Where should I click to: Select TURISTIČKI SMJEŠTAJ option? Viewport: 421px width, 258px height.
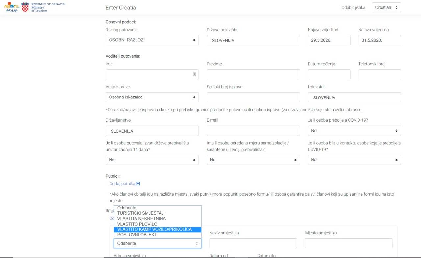pos(140,213)
